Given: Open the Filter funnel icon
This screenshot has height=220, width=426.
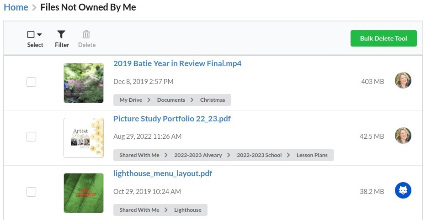Looking at the screenshot, I should 61,34.
